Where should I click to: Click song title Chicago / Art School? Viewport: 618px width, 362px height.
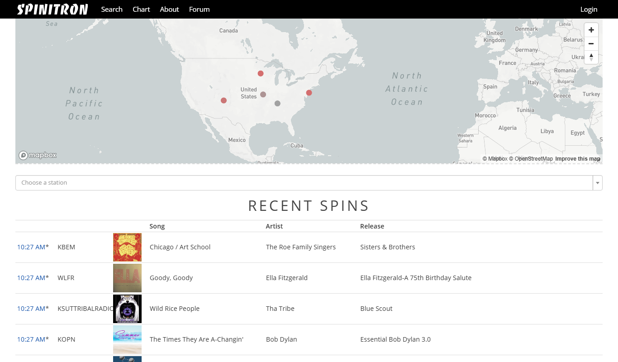click(x=180, y=247)
